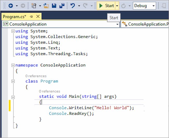Collapse the namespace ConsoleApplication block
This screenshot has width=169, height=138.
[x=13, y=65]
